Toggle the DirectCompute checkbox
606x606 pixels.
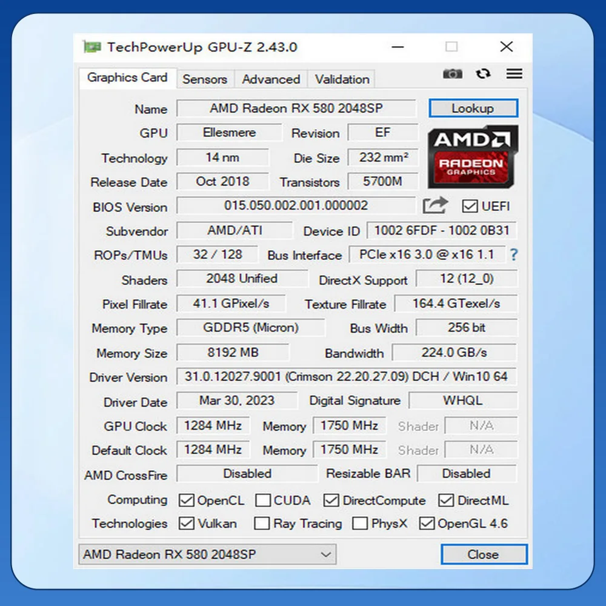pos(331,500)
